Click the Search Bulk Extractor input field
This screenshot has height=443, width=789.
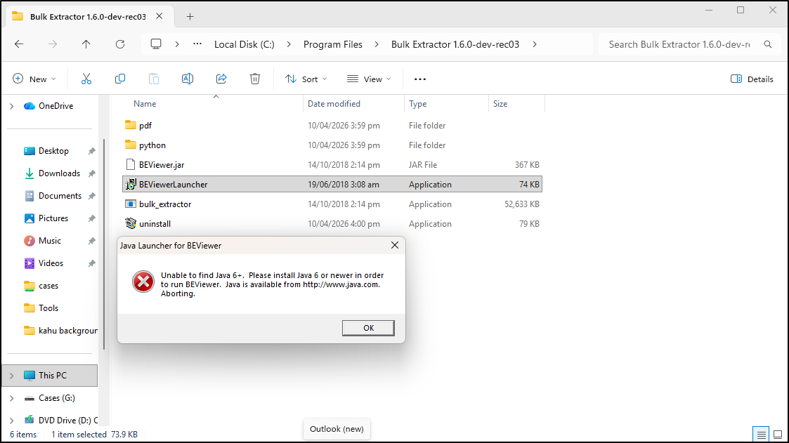pyautogui.click(x=679, y=44)
